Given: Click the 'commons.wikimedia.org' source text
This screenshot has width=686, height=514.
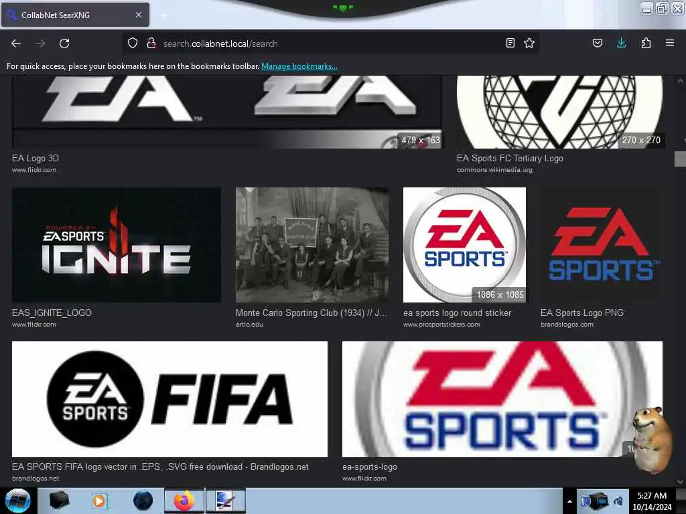Looking at the screenshot, I should (x=495, y=170).
